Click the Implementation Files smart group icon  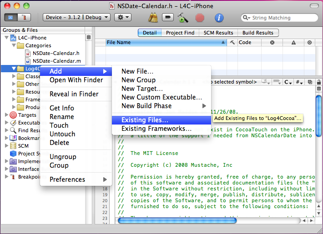pyautogui.click(x=13, y=161)
